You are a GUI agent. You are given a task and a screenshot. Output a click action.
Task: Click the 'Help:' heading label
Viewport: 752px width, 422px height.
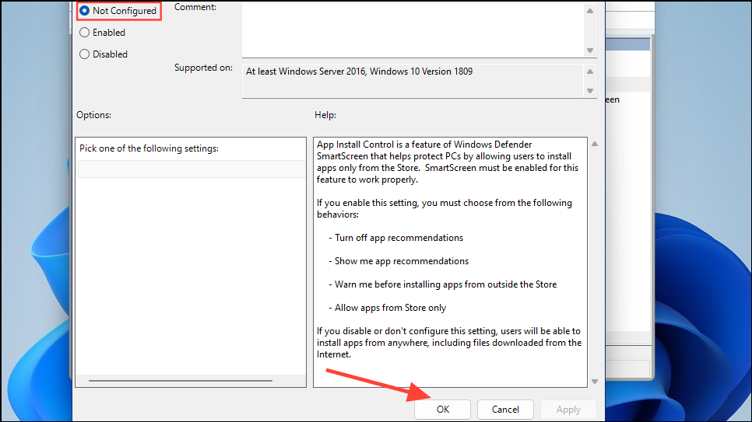(325, 115)
